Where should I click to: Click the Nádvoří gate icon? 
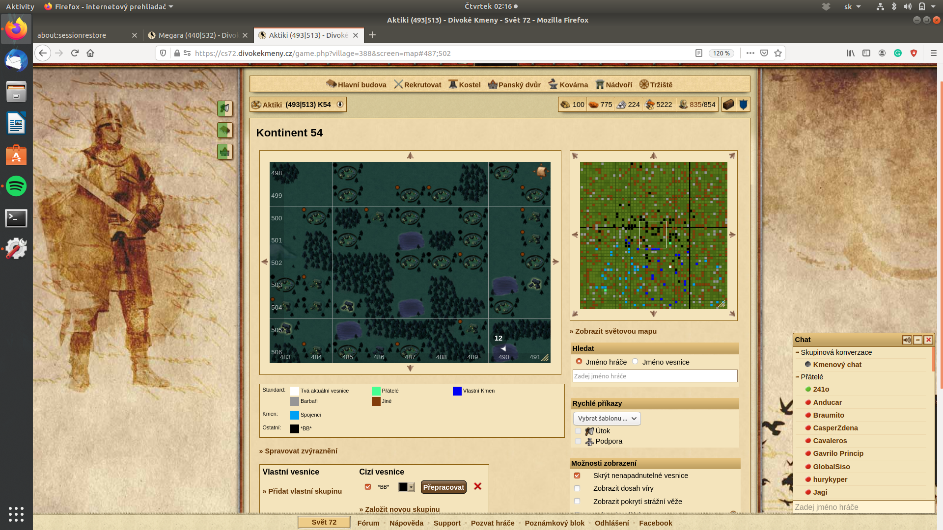pos(600,84)
